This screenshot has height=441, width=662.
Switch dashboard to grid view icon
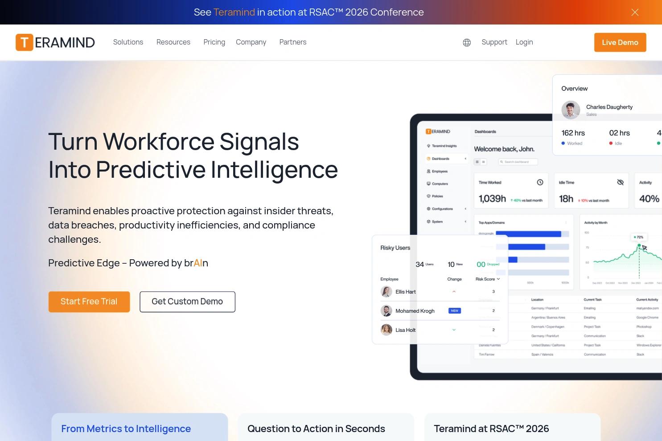(x=477, y=162)
